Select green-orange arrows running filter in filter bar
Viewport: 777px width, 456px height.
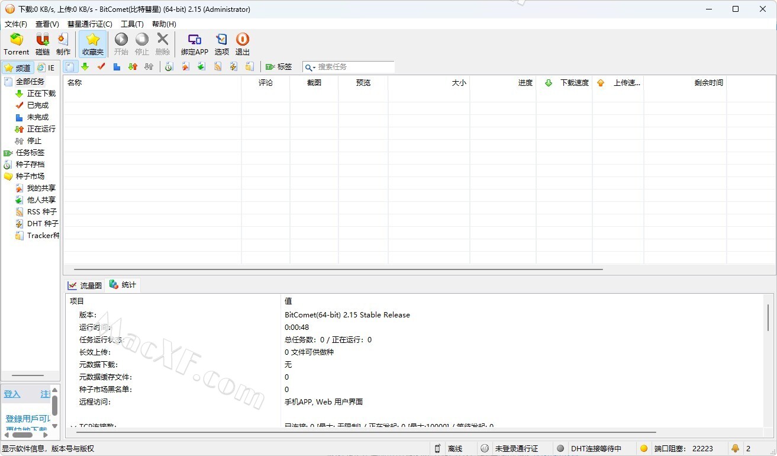click(133, 67)
